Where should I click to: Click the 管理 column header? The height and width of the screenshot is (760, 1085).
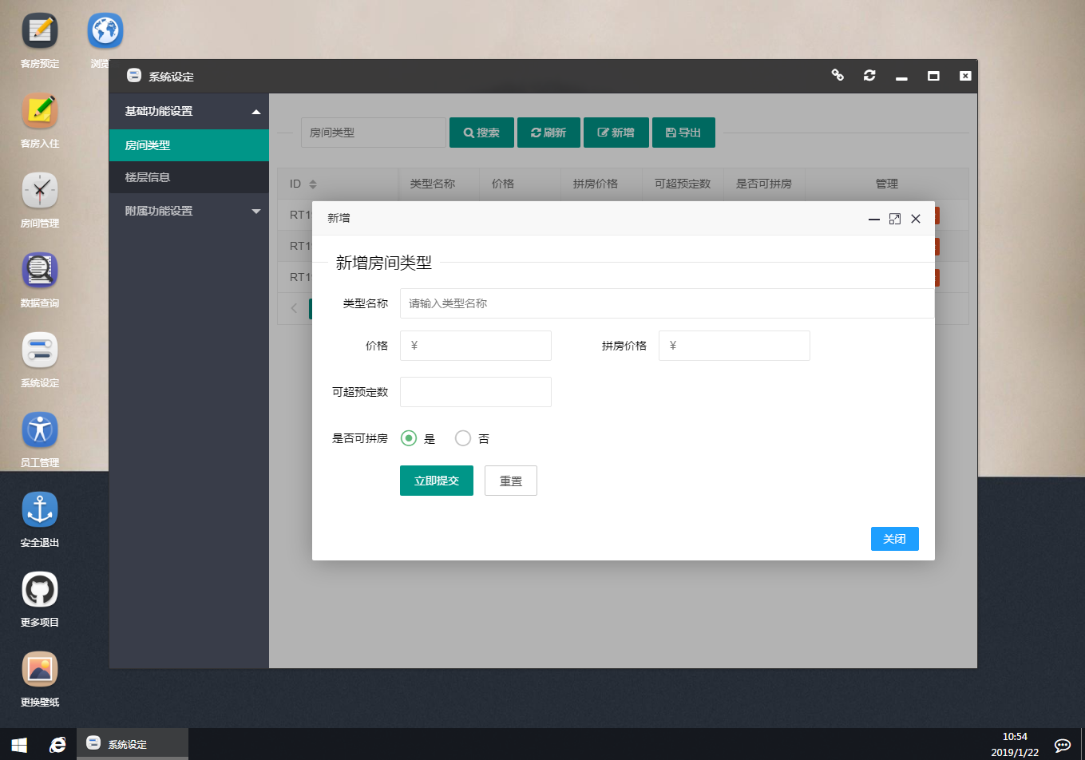887,184
